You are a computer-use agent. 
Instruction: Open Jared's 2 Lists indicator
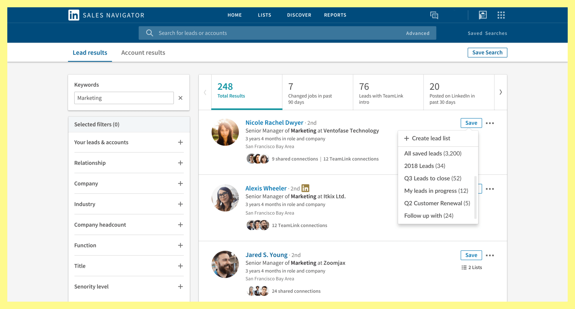click(x=472, y=267)
